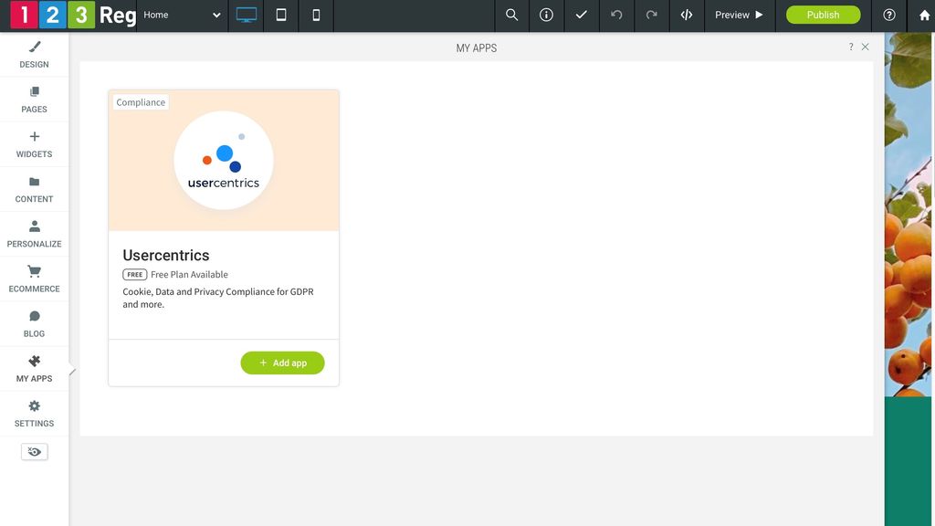Open site Settings
Screen dimensions: 935x526
(34, 413)
